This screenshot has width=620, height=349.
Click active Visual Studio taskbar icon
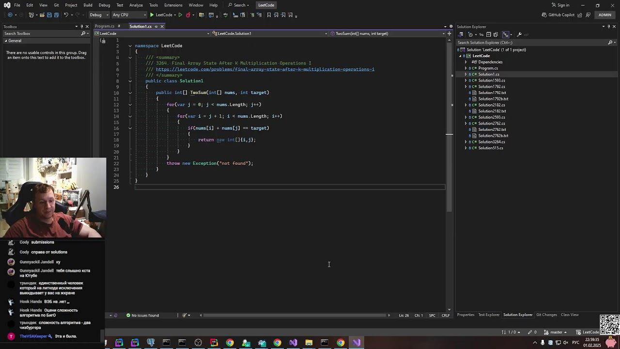click(357, 343)
